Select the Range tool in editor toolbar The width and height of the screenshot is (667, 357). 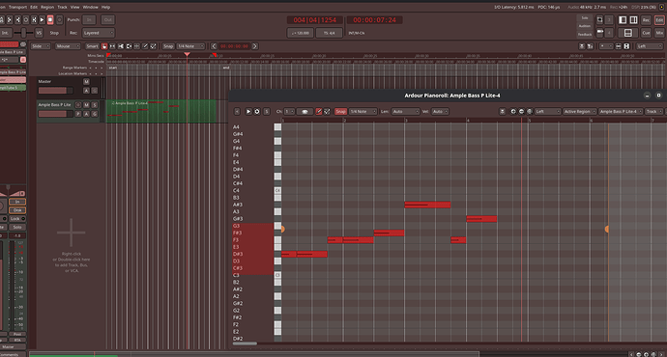click(x=112, y=46)
